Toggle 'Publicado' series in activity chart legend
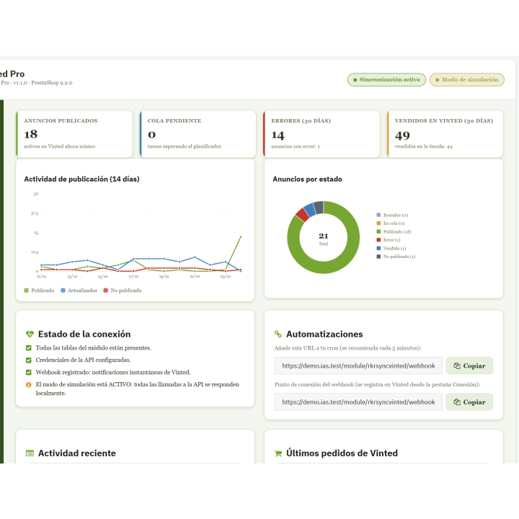This screenshot has height=519, width=519. (x=39, y=290)
